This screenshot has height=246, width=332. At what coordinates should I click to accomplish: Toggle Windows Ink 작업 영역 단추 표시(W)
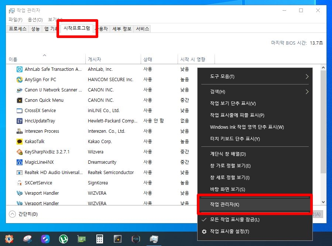click(x=255, y=127)
